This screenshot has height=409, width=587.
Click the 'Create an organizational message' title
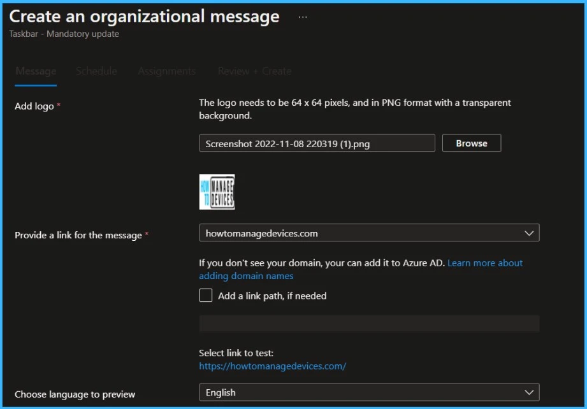click(x=144, y=17)
